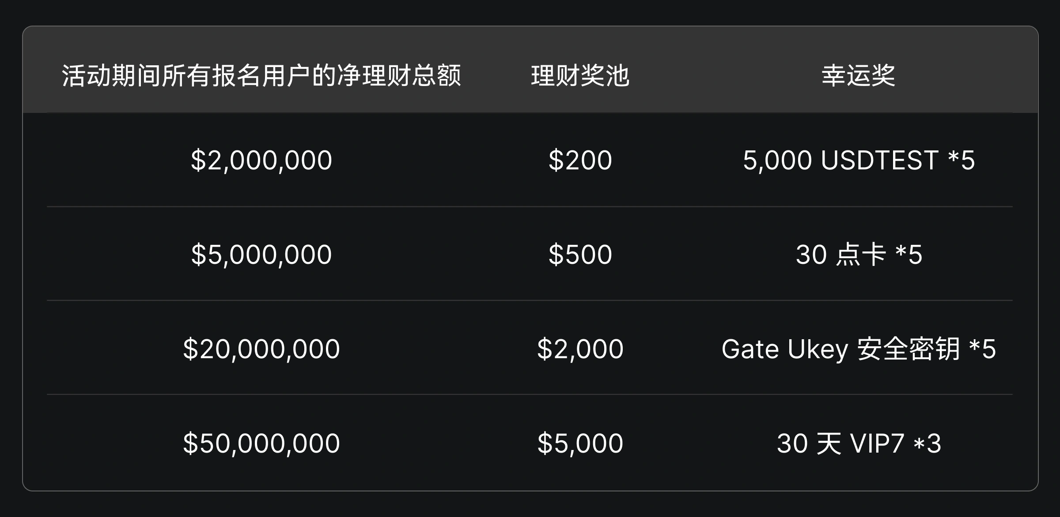The height and width of the screenshot is (517, 1060).
Task: Select the $500 prize pool cell
Action: tap(580, 255)
